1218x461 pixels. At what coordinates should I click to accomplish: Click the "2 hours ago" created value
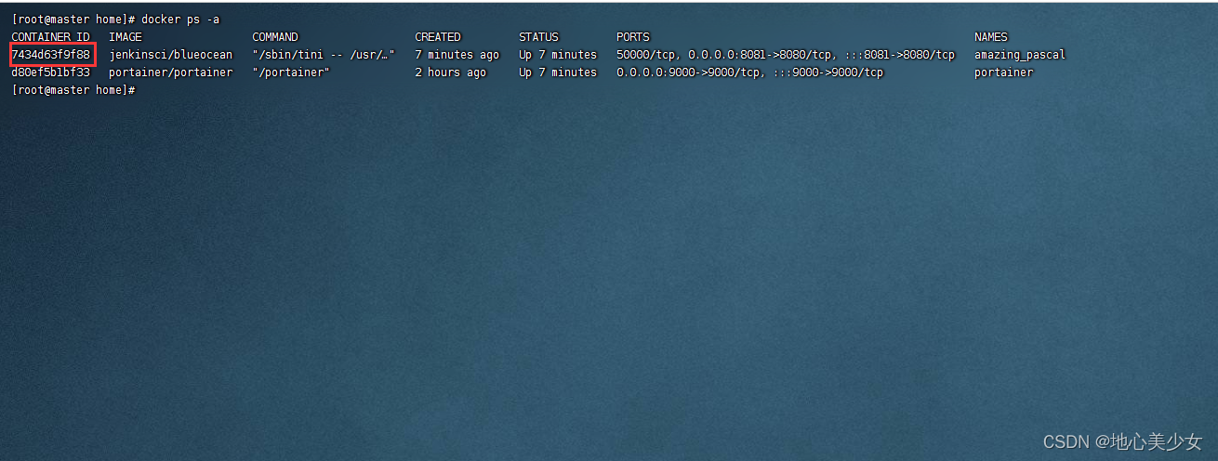pyautogui.click(x=451, y=72)
